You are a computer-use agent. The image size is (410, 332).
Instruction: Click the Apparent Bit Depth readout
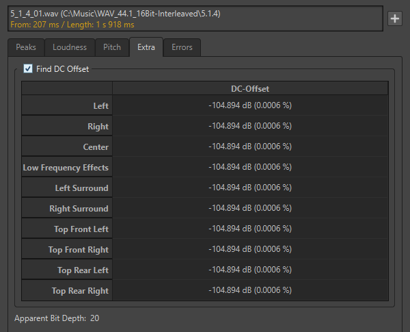[x=57, y=318]
